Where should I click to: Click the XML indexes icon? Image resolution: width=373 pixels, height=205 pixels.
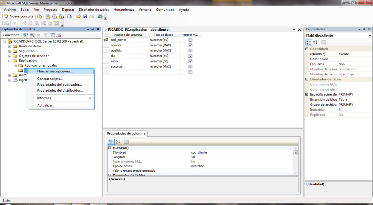[x=43, y=24]
